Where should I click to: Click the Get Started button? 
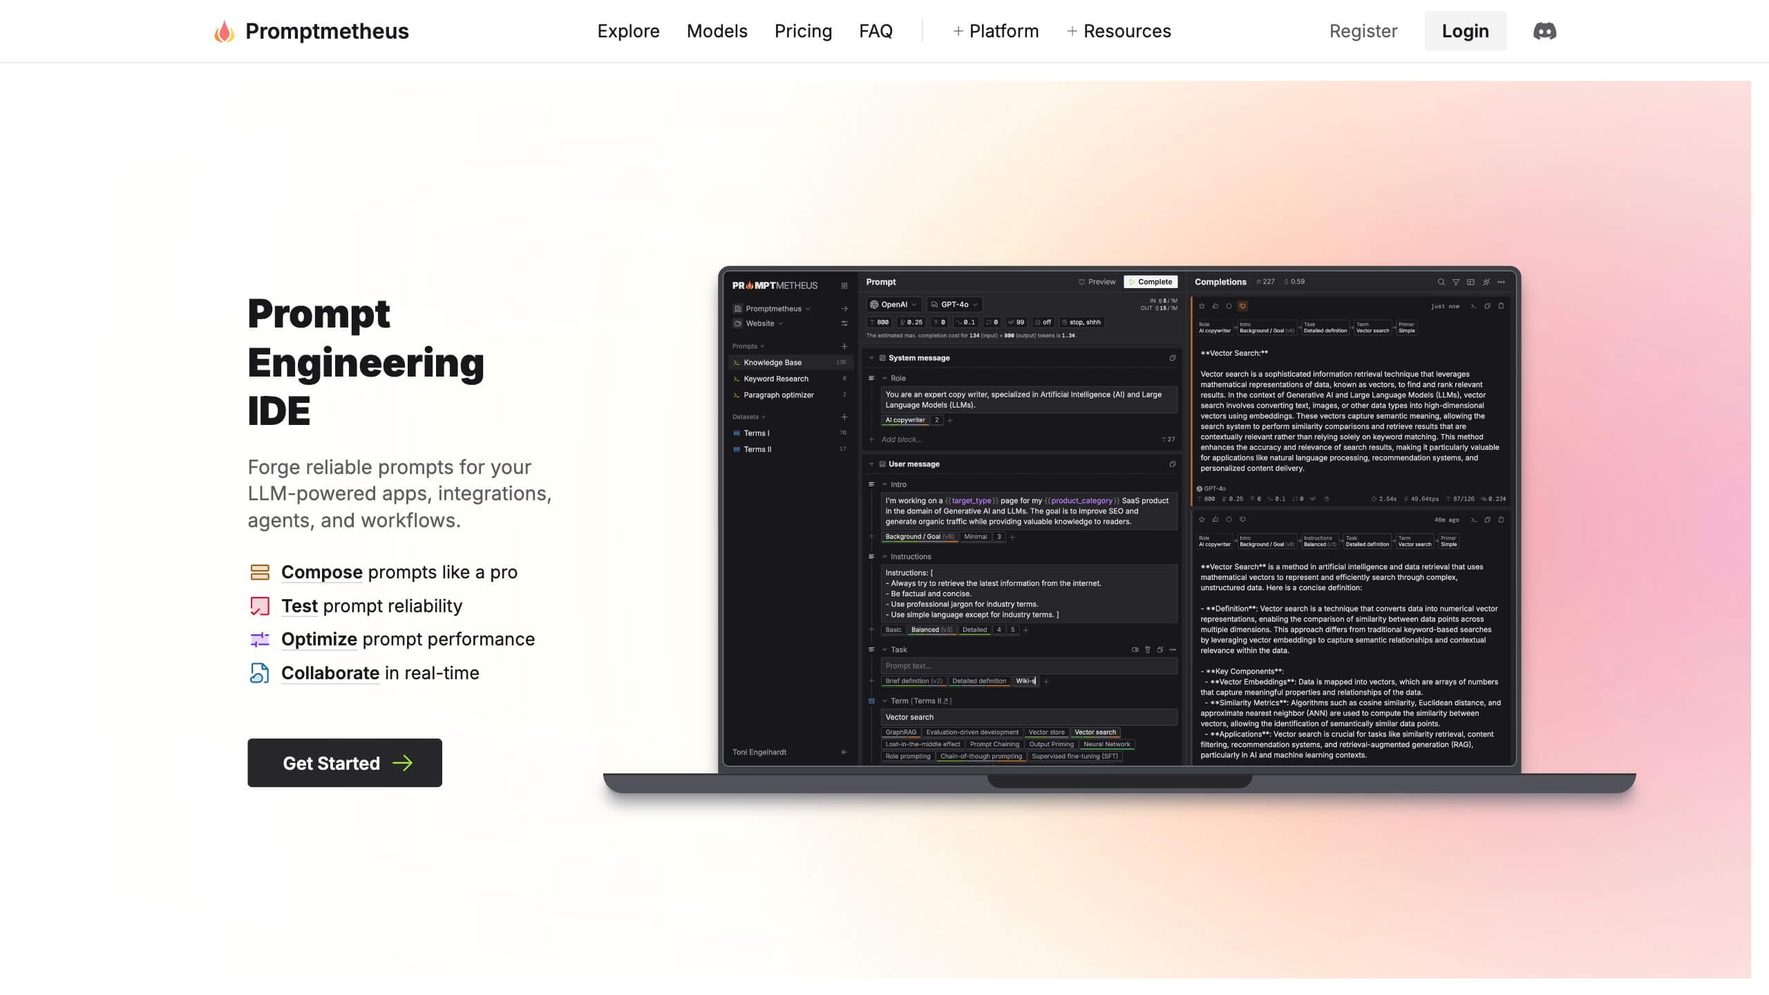[x=345, y=763]
